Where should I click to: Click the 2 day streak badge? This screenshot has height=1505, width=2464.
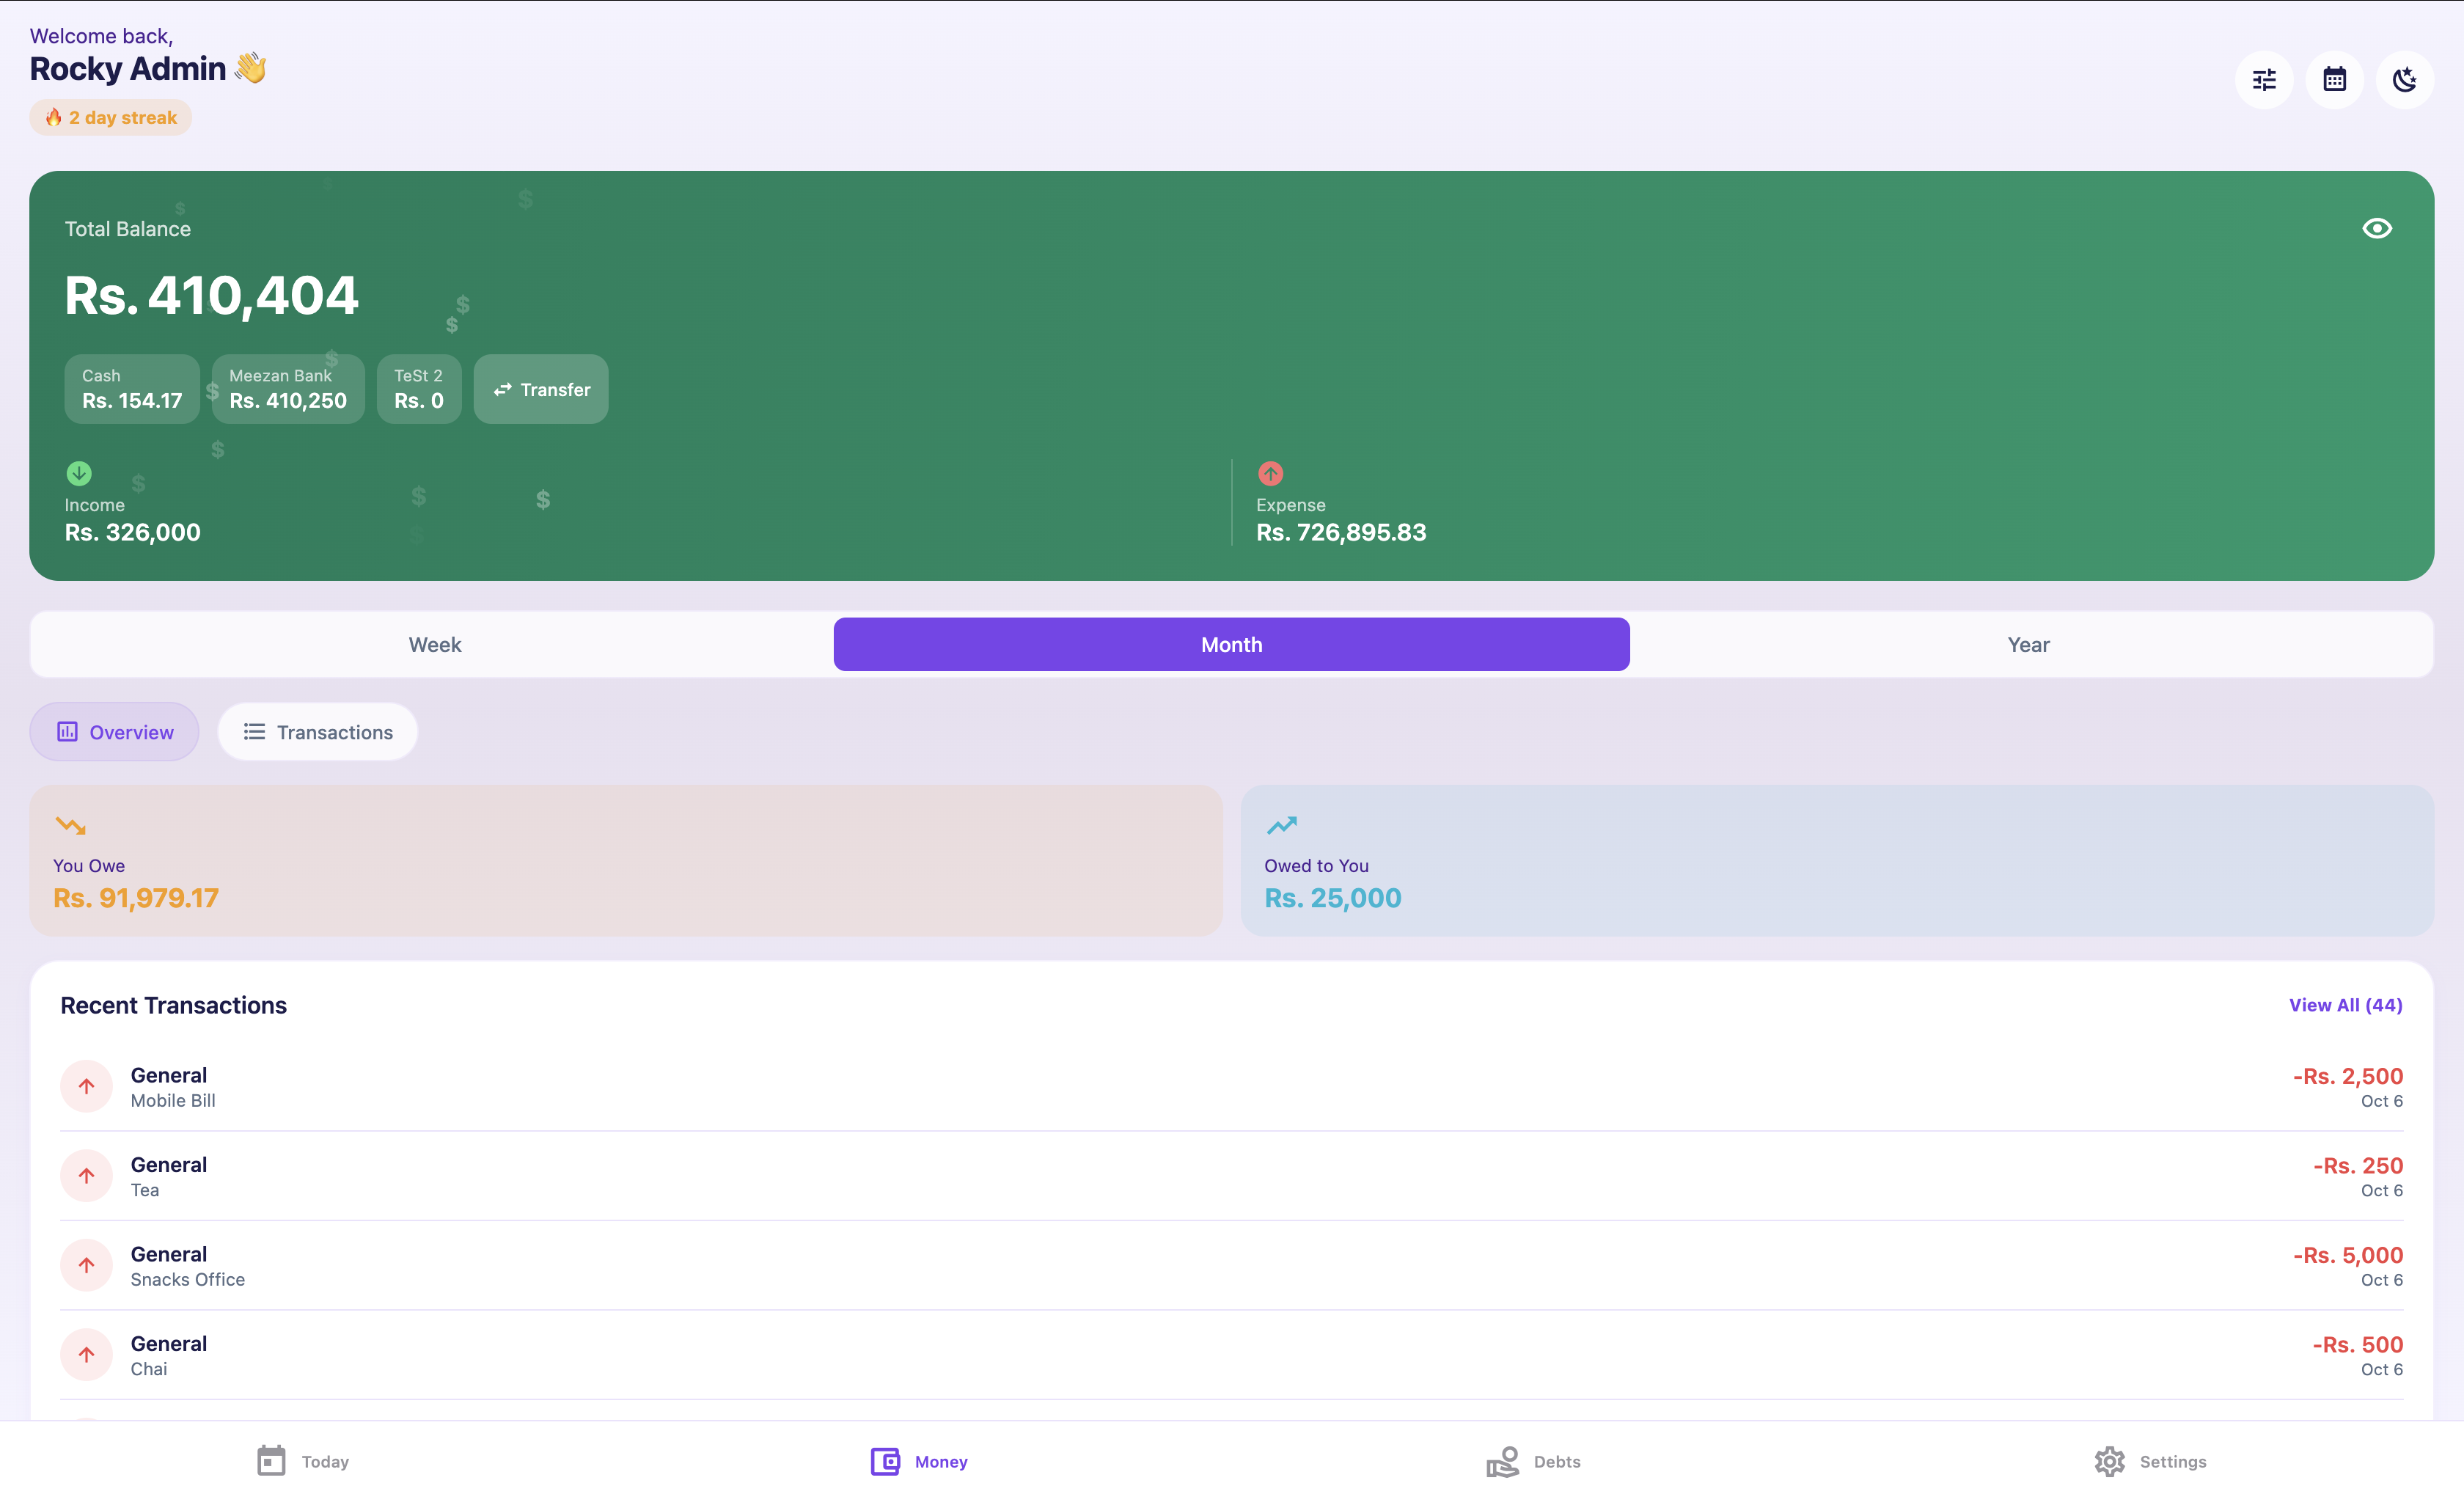coord(111,117)
